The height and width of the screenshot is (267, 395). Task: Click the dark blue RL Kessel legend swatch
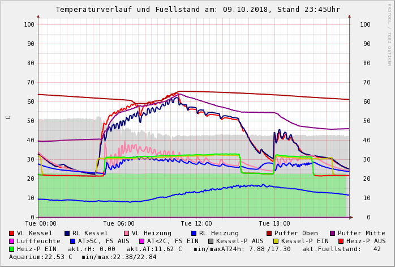tap(67, 234)
